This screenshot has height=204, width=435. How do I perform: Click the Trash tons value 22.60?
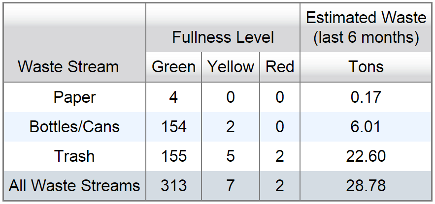pos(366,156)
